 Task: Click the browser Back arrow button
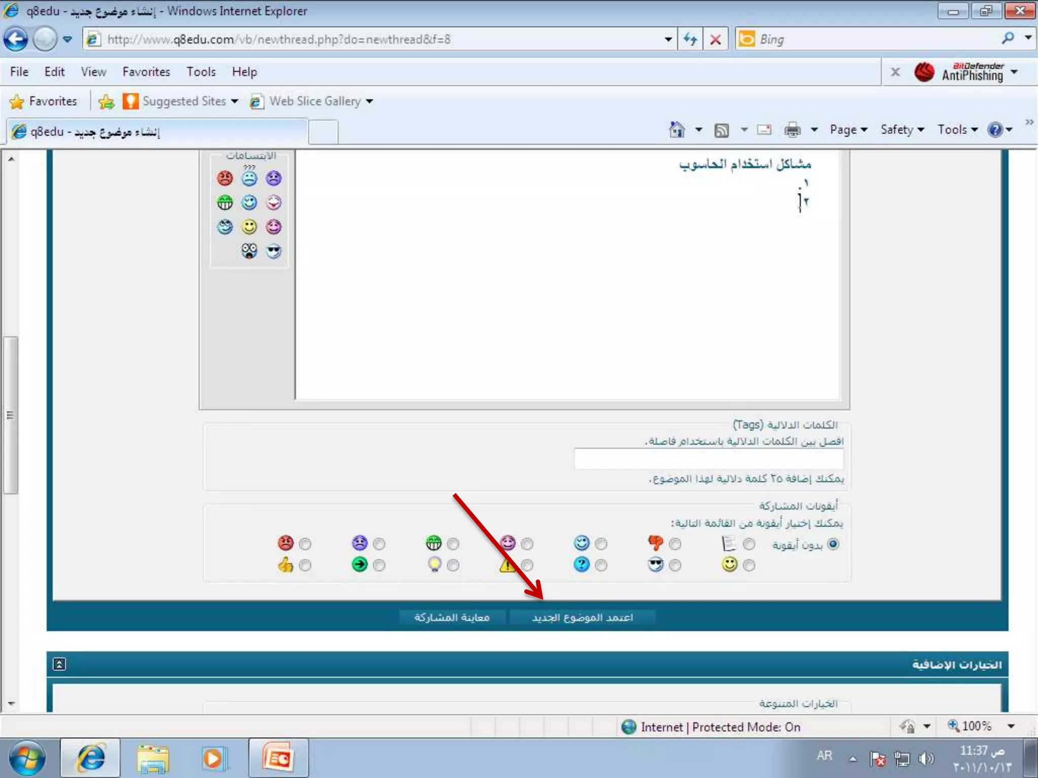click(x=16, y=39)
